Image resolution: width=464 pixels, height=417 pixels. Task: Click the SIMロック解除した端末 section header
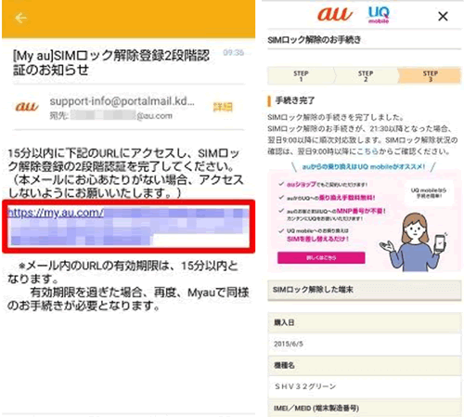(x=365, y=290)
